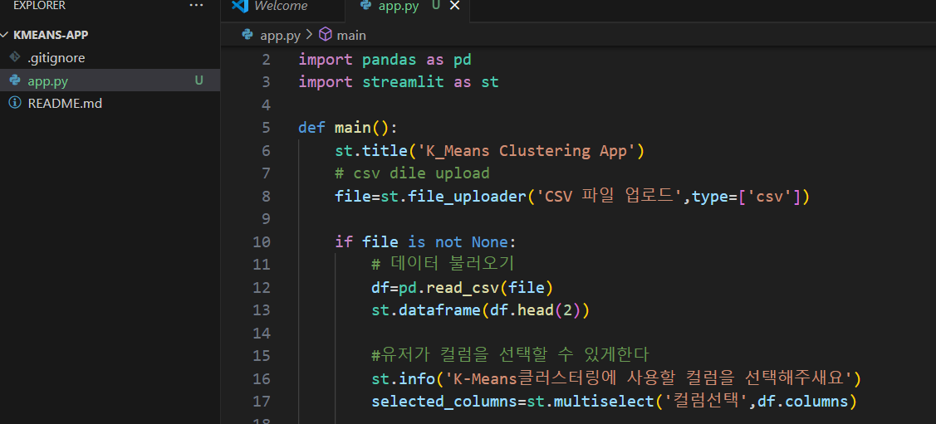Click line number 17 in the gutter
The image size is (936, 424).
pyautogui.click(x=262, y=401)
